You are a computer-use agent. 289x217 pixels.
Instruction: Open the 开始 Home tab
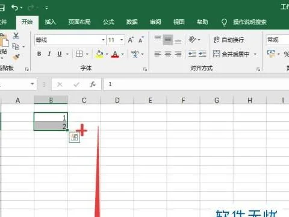click(x=27, y=22)
